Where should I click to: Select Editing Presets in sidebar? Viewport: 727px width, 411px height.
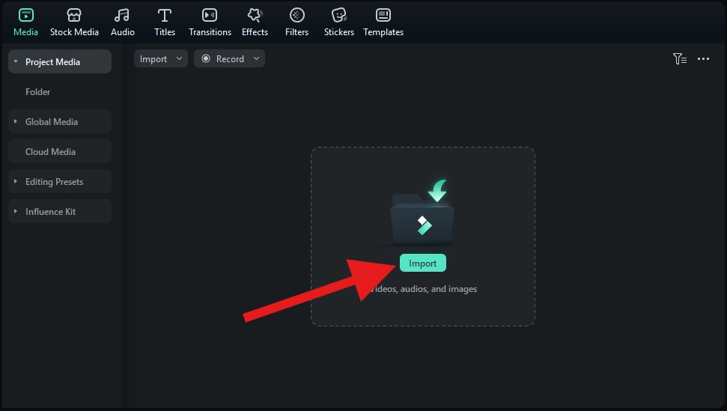[x=60, y=181]
